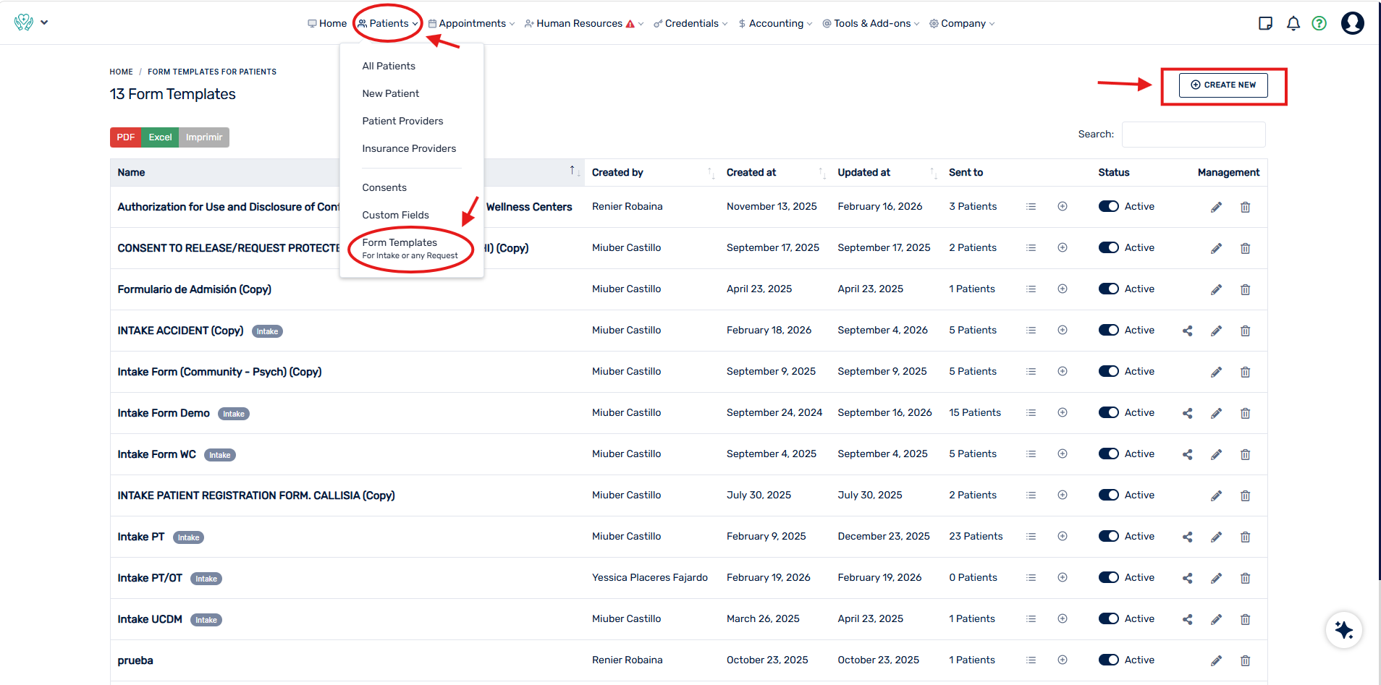Image resolution: width=1381 pixels, height=685 pixels.
Task: Delete the INTAKE PATIENT REGISTRATION FORM template
Action: [x=1246, y=495]
